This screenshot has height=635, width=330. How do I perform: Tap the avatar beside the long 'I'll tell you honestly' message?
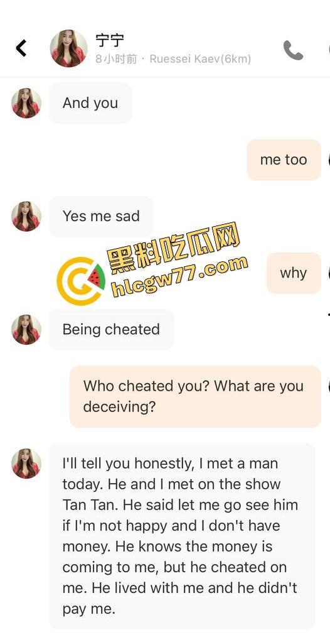(26, 464)
